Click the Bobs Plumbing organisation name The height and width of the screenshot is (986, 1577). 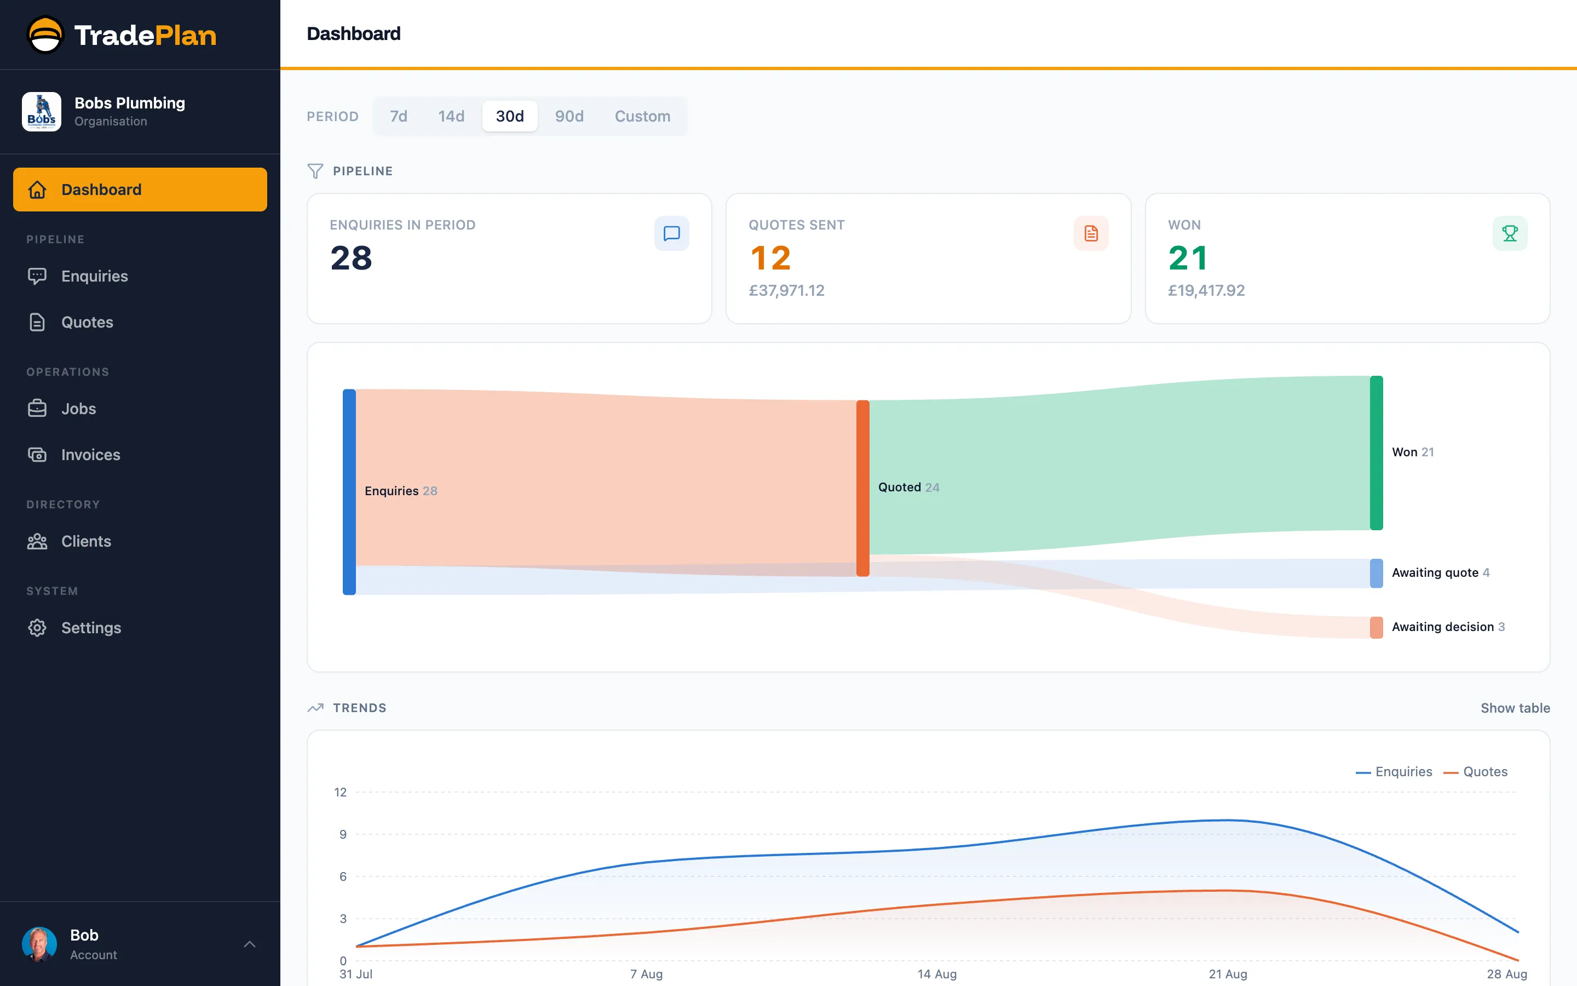pyautogui.click(x=130, y=103)
